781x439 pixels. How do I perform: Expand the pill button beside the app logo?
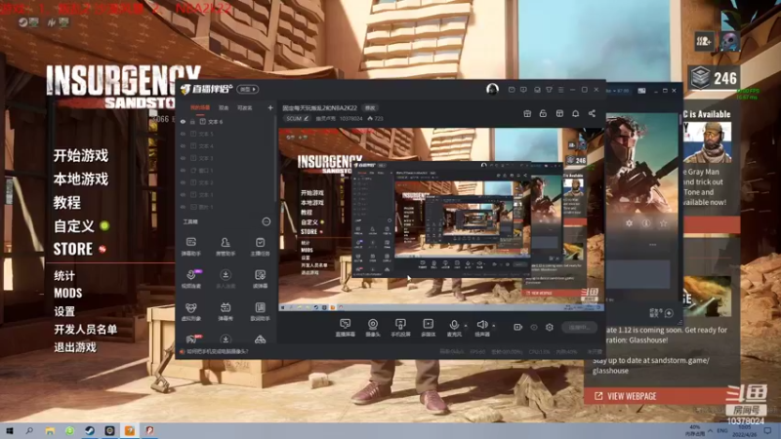pyautogui.click(x=248, y=89)
